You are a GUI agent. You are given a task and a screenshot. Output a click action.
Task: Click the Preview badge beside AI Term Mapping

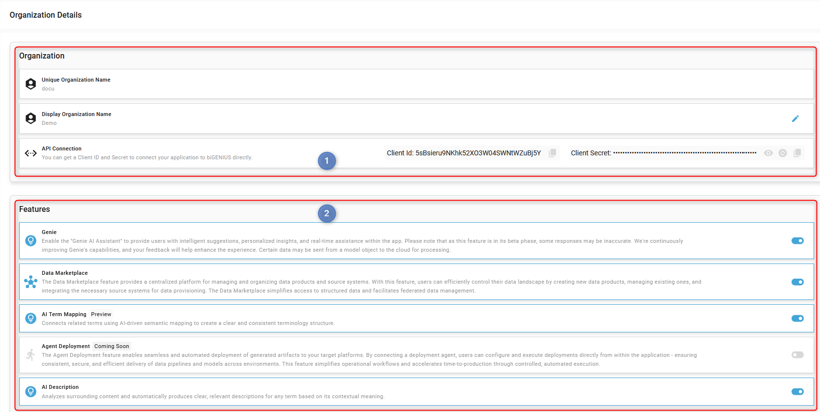101,314
